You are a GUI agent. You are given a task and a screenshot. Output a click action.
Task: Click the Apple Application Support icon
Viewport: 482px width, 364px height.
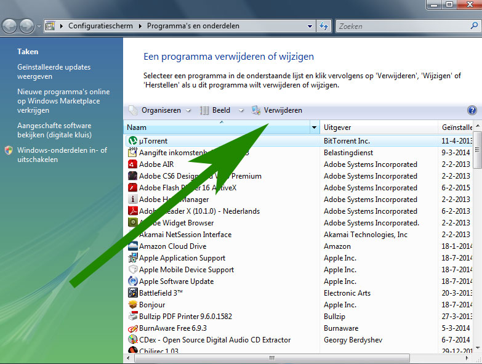coord(132,257)
